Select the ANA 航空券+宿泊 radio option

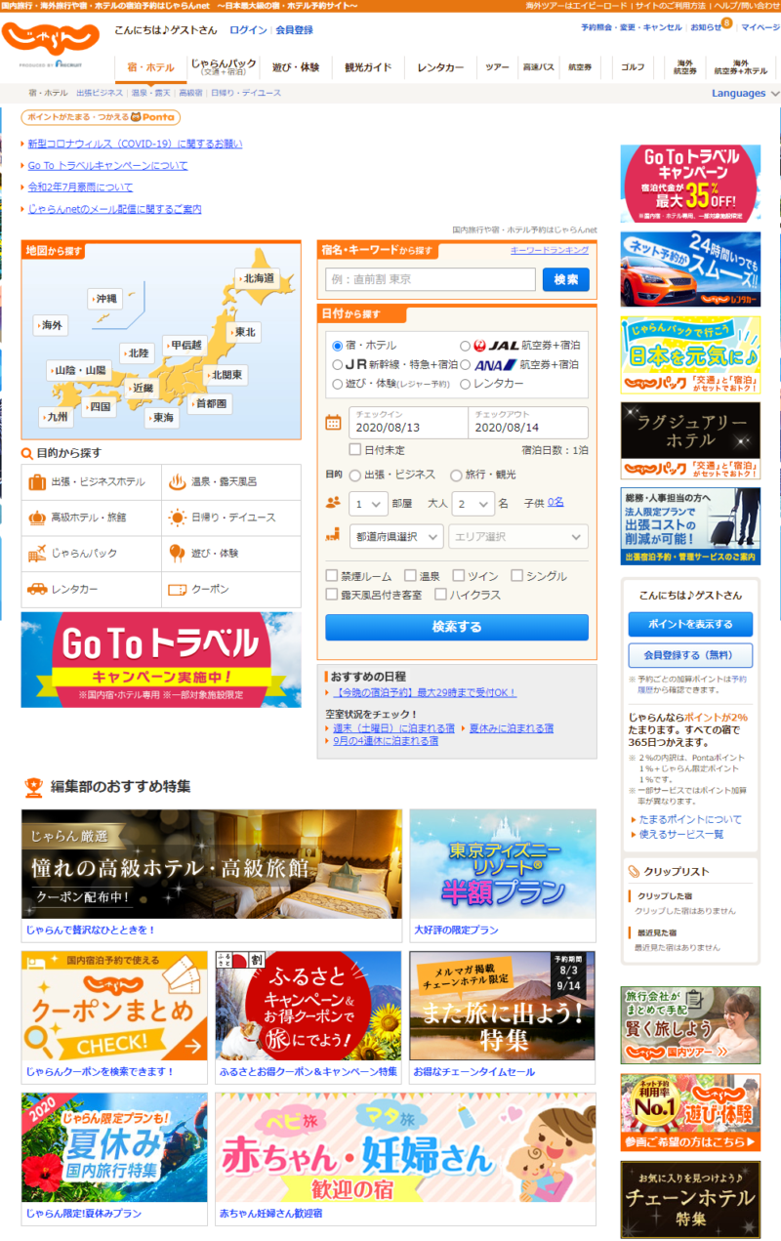pyautogui.click(x=465, y=364)
